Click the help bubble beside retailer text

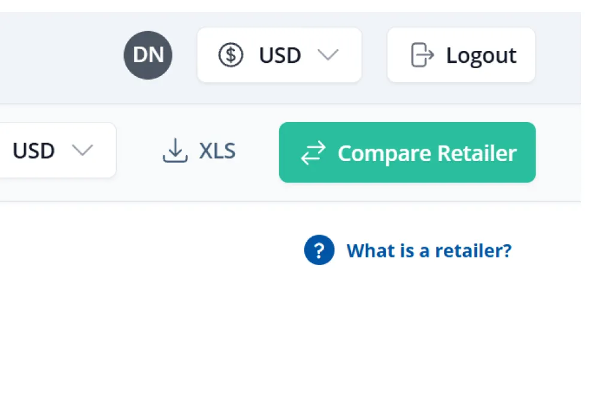pos(319,250)
